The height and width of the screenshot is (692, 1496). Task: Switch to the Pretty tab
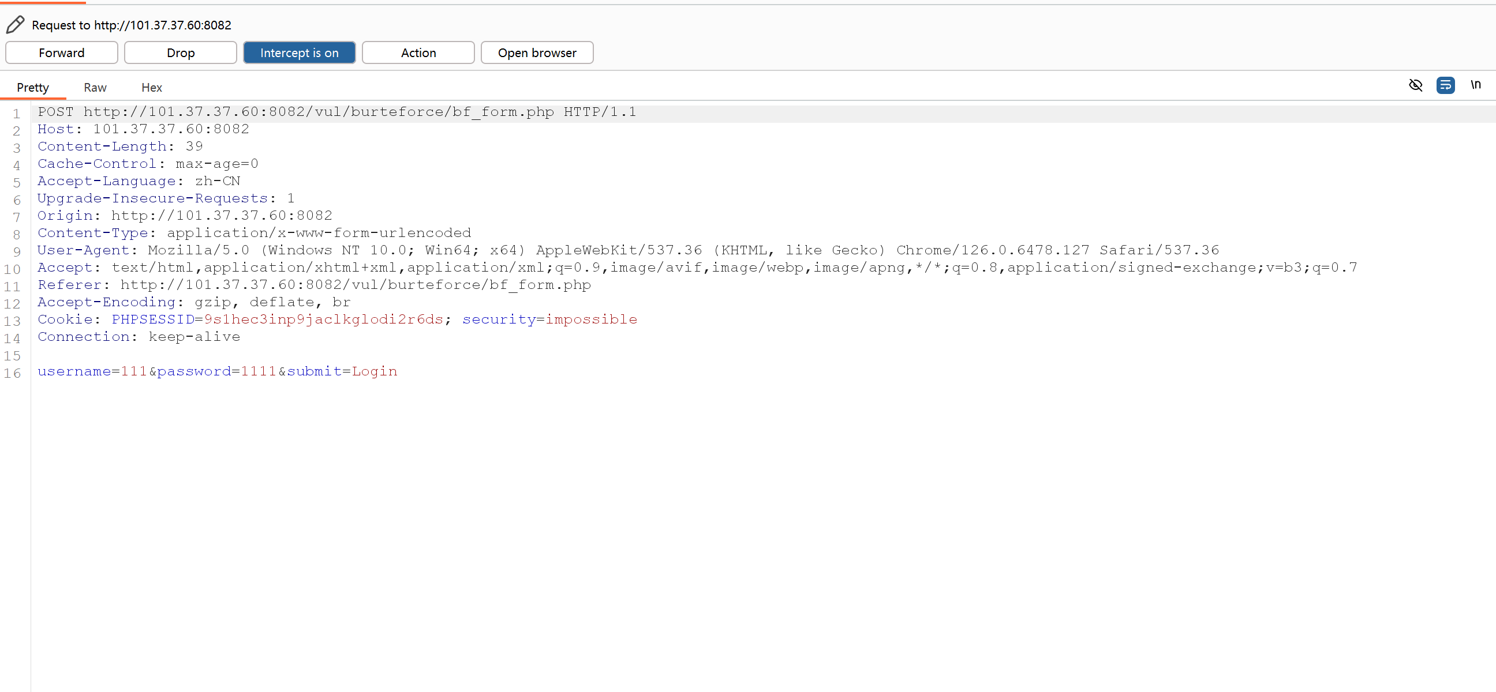(32, 88)
